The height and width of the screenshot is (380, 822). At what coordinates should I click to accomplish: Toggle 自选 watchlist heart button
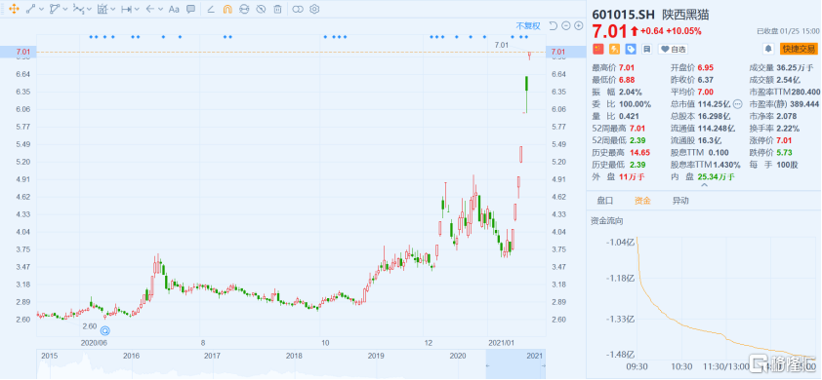tap(673, 49)
